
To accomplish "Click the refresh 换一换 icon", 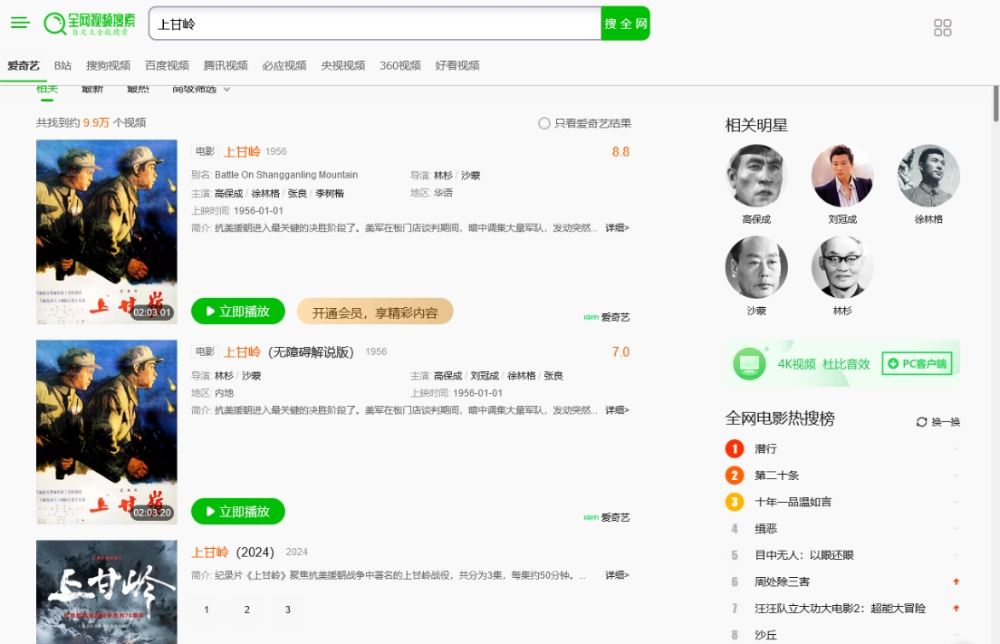I will tap(922, 422).
